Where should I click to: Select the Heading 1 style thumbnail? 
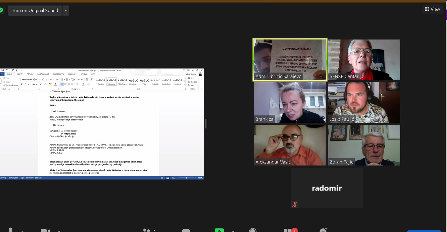tap(133, 82)
